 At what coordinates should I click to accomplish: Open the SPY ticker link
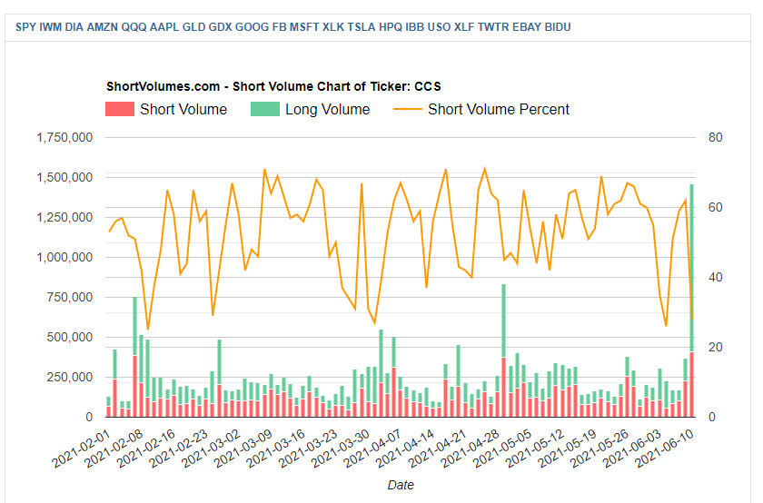pyautogui.click(x=26, y=27)
